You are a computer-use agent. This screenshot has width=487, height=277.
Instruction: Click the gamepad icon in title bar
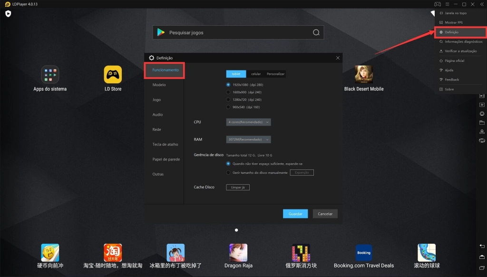click(438, 4)
